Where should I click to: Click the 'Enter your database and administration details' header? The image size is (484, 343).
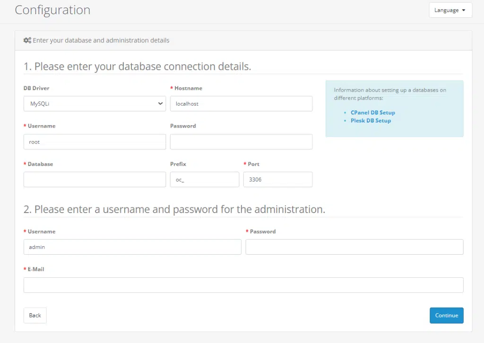(x=101, y=41)
